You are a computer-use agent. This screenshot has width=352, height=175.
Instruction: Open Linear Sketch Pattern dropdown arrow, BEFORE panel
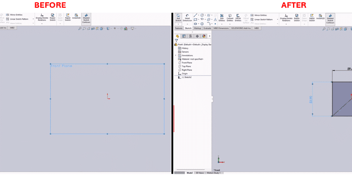point(33,19)
